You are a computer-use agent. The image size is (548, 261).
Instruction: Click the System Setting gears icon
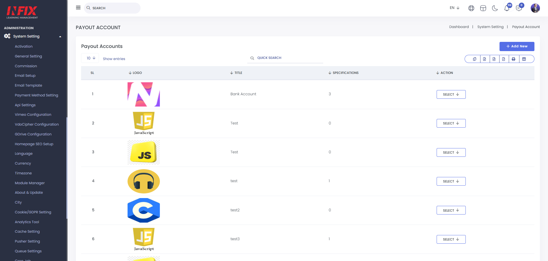point(7,36)
